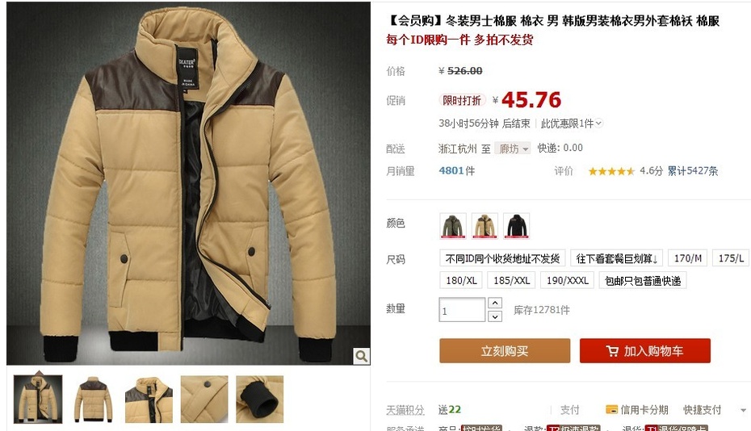Select size 180/XL option
This screenshot has width=751, height=431.
coord(461,280)
